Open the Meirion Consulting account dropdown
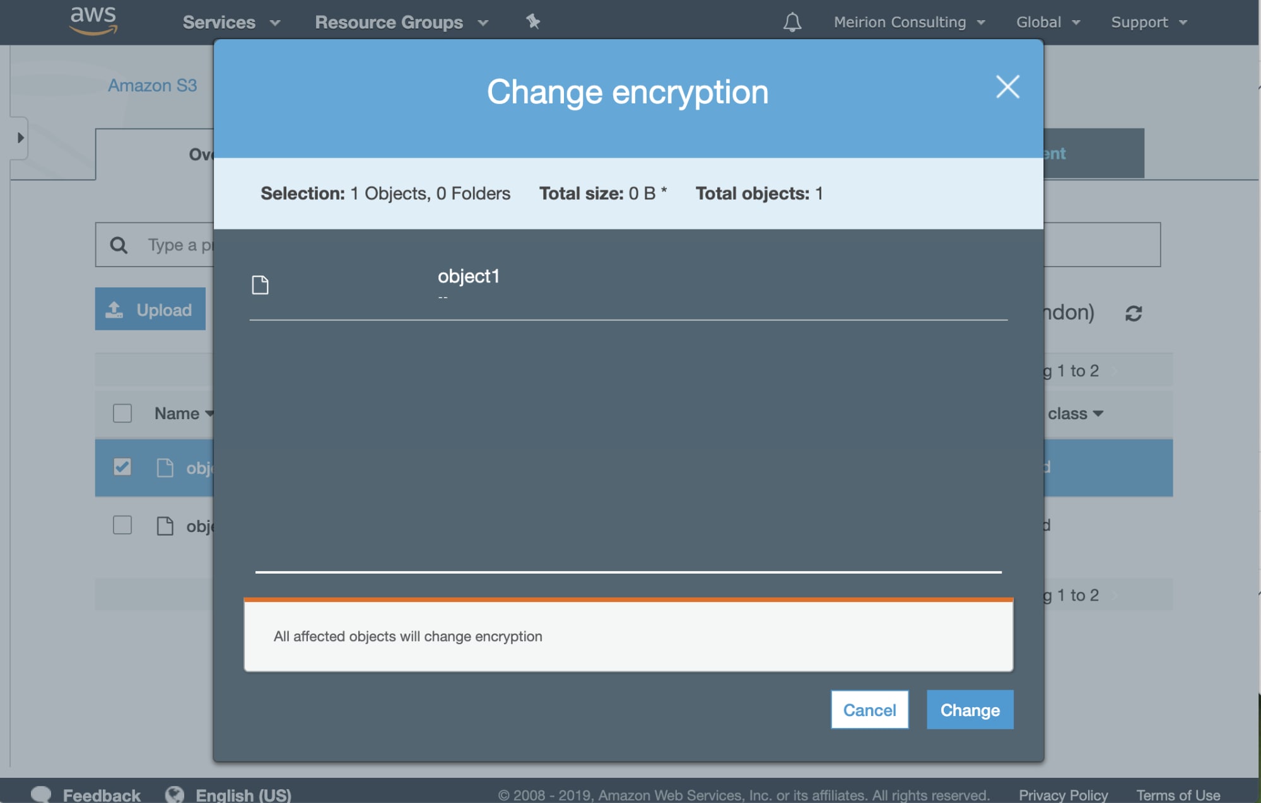The width and height of the screenshot is (1261, 803). (x=909, y=23)
